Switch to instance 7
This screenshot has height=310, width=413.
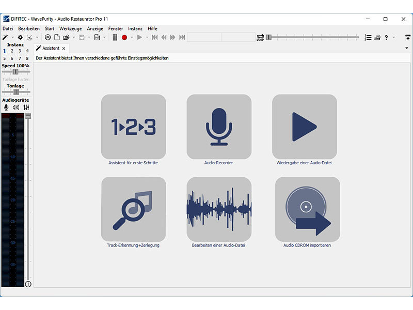pos(20,58)
